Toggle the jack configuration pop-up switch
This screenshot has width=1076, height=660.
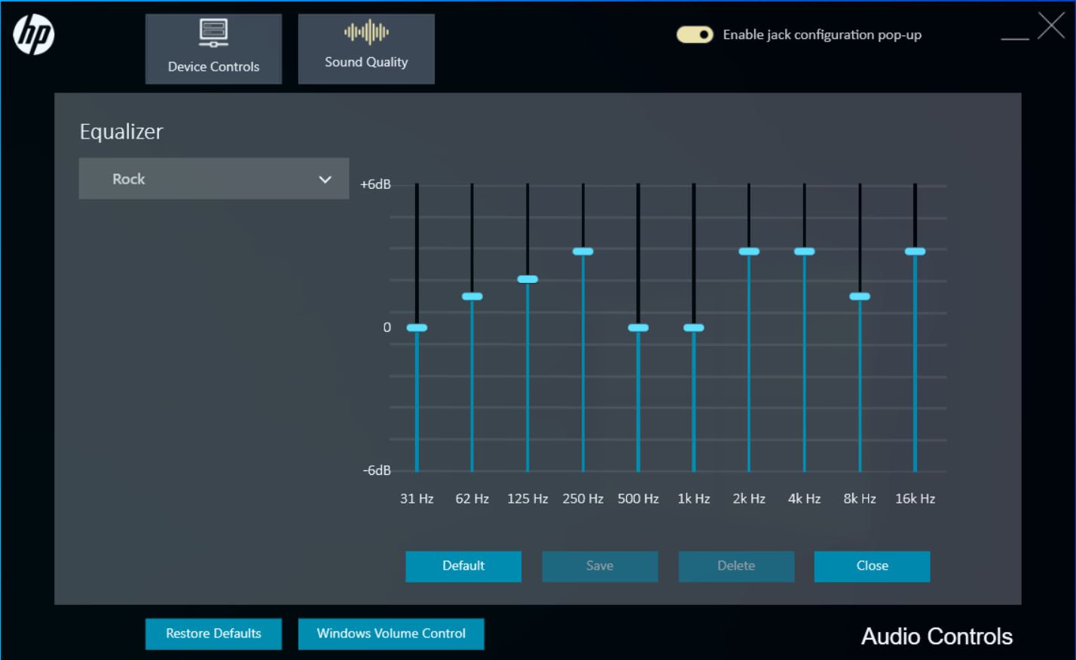(694, 35)
